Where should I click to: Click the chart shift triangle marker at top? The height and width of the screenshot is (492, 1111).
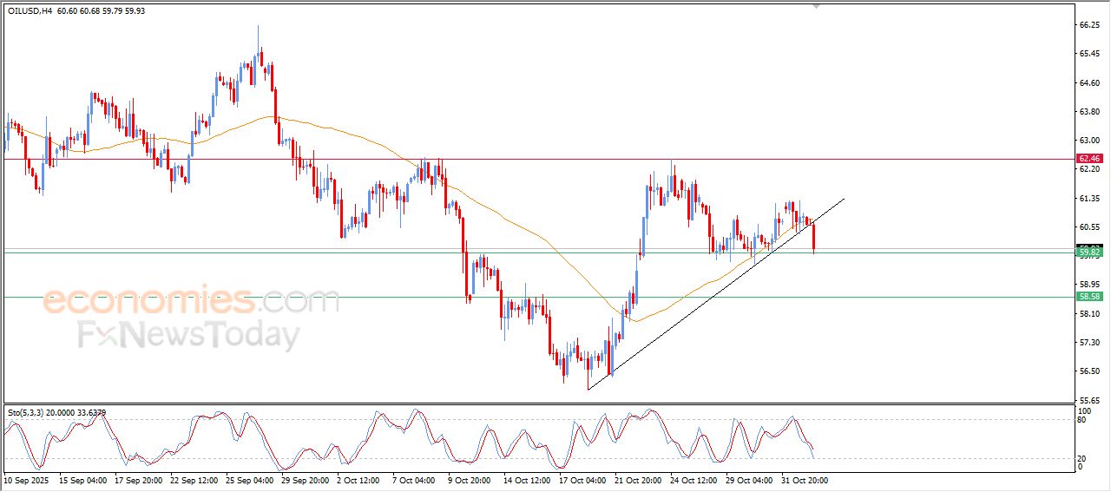pyautogui.click(x=816, y=6)
